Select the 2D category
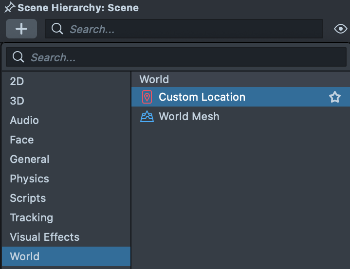 (x=17, y=81)
